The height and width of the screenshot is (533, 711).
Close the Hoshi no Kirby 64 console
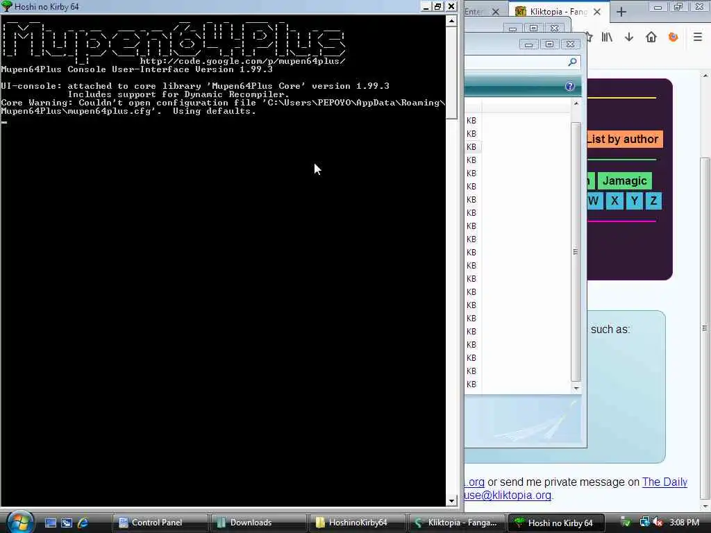point(451,6)
